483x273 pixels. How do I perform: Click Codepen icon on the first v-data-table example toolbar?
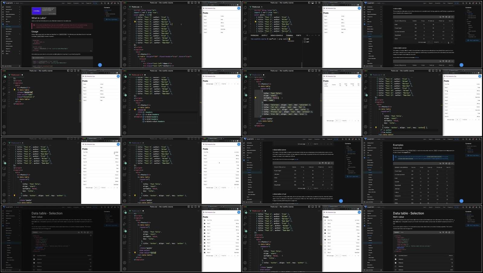[x=449, y=17]
